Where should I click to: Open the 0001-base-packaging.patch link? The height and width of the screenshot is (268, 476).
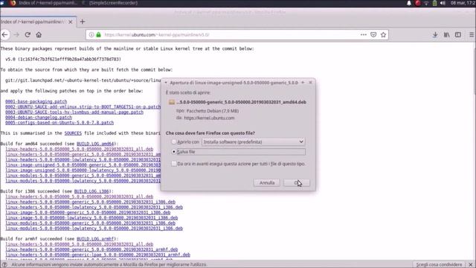point(36,101)
